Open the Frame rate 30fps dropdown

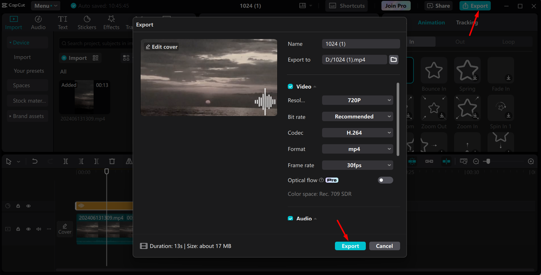(358, 165)
